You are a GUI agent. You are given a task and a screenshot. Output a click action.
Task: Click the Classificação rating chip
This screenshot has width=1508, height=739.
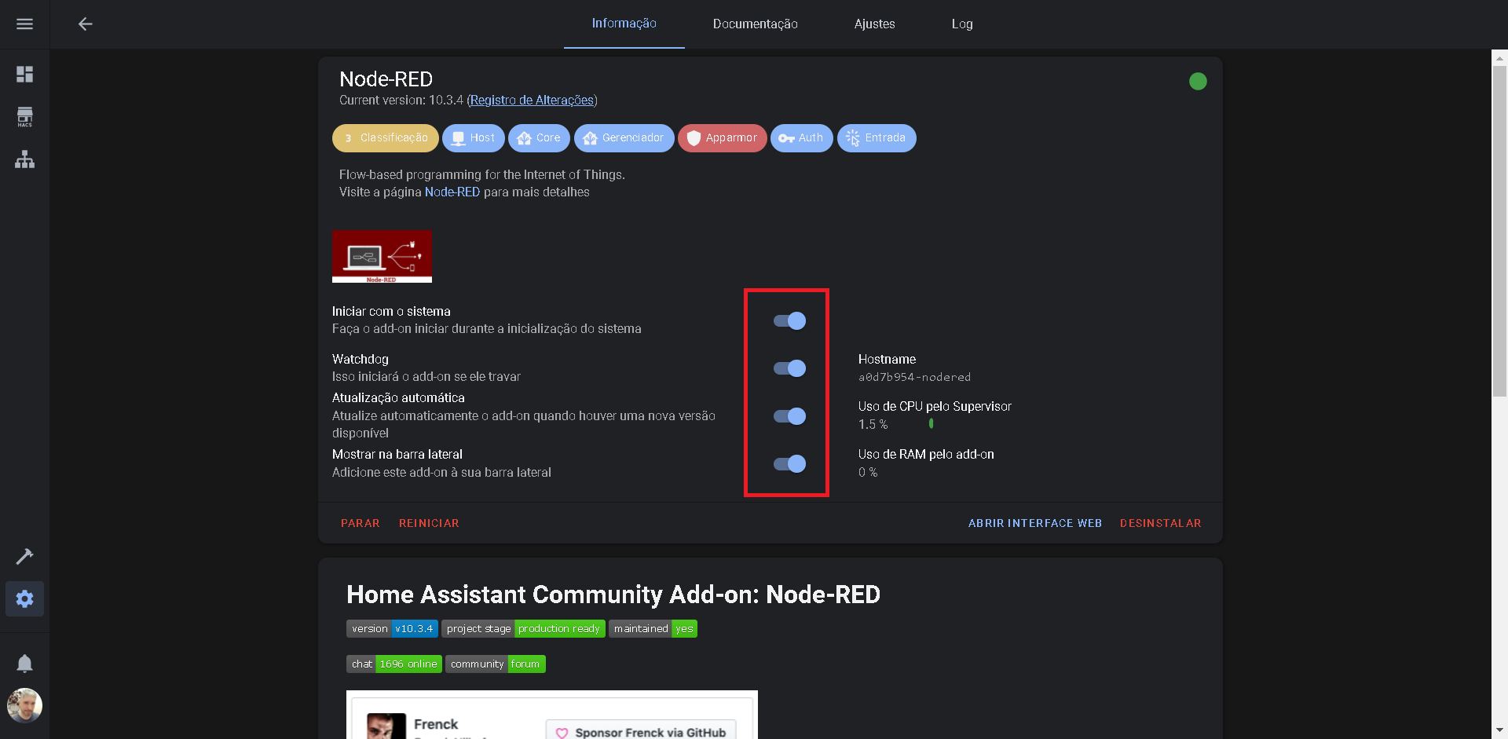(x=386, y=138)
